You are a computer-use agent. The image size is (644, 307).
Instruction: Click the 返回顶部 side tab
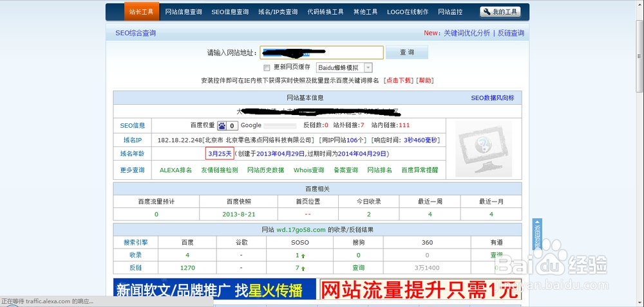click(537, 234)
